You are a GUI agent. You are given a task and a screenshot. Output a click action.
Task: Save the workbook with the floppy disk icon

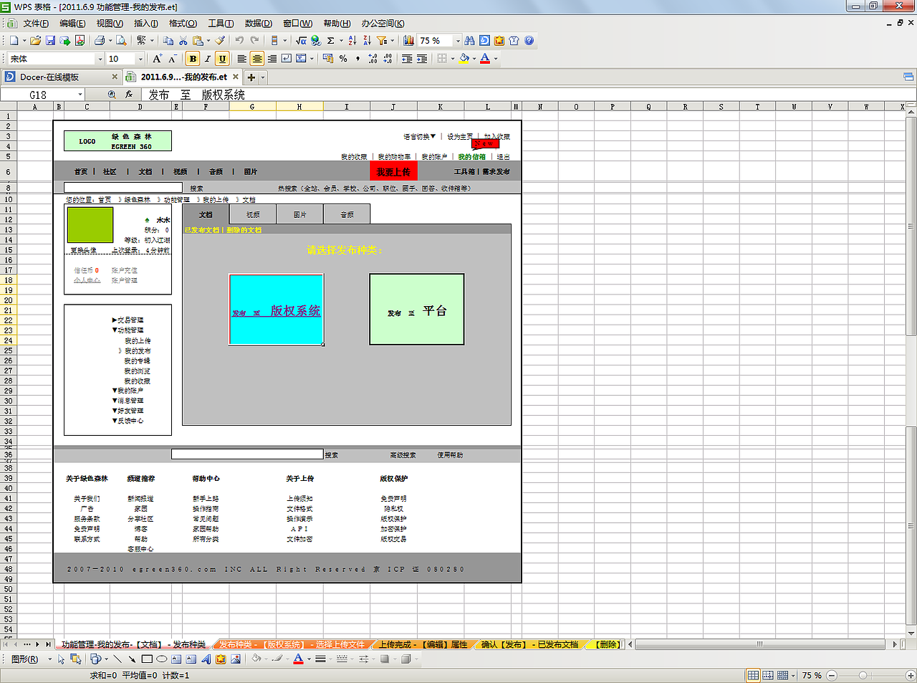click(50, 41)
